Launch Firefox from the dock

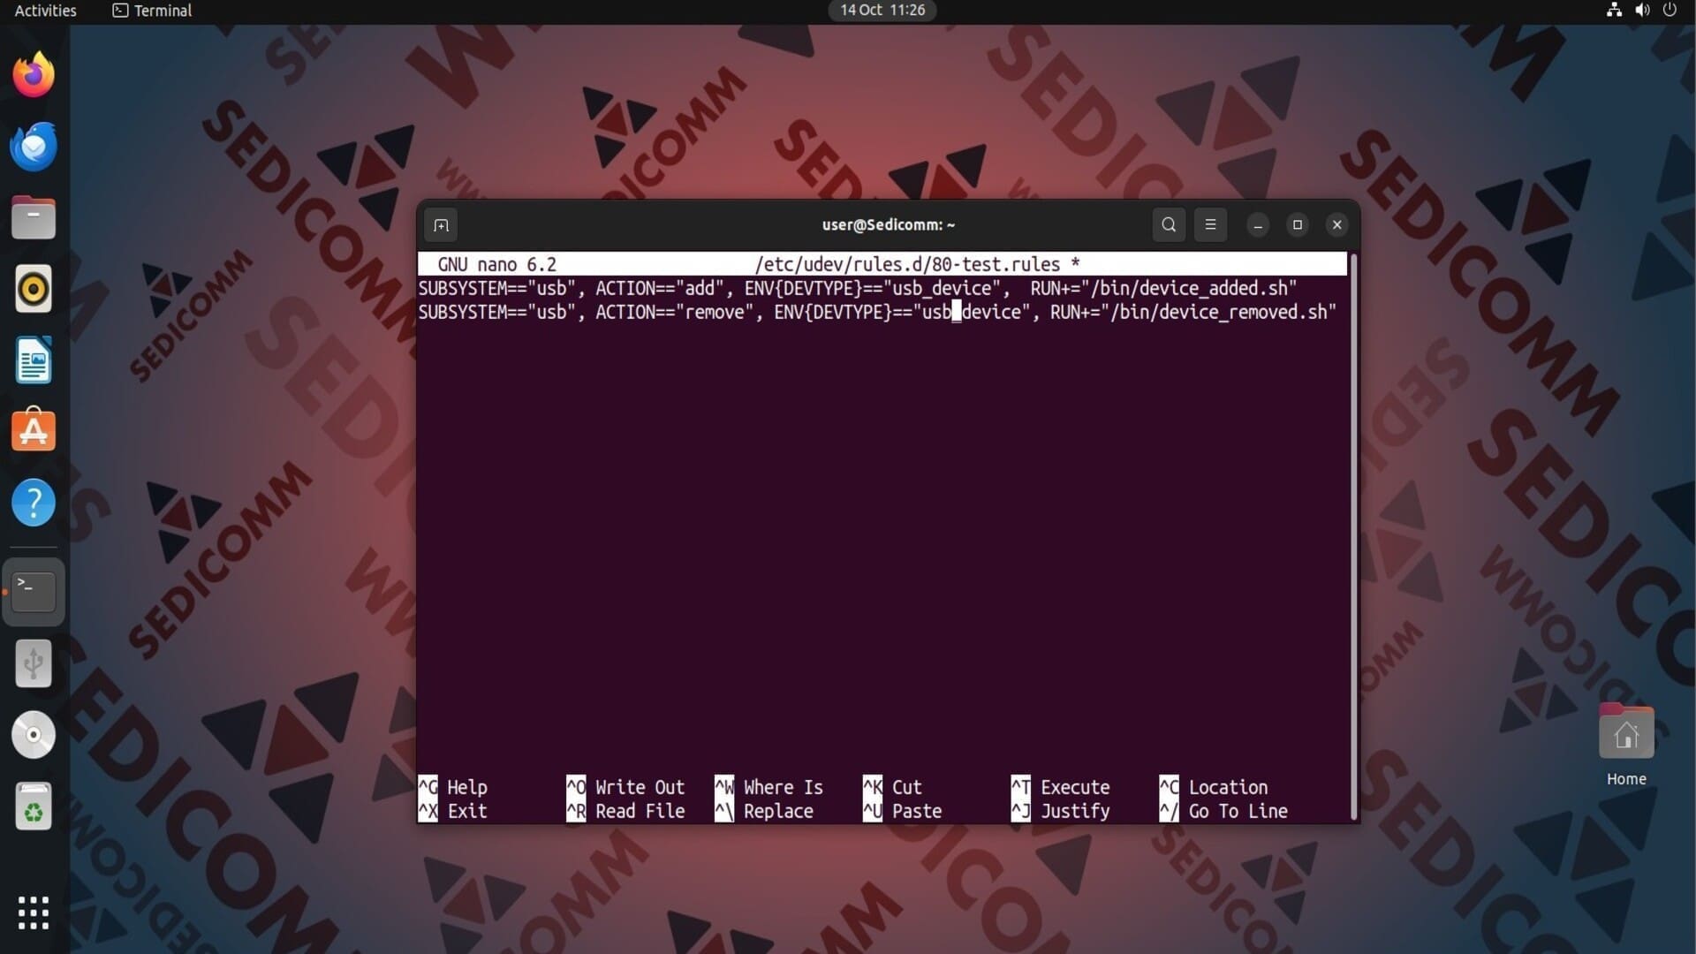pyautogui.click(x=34, y=75)
